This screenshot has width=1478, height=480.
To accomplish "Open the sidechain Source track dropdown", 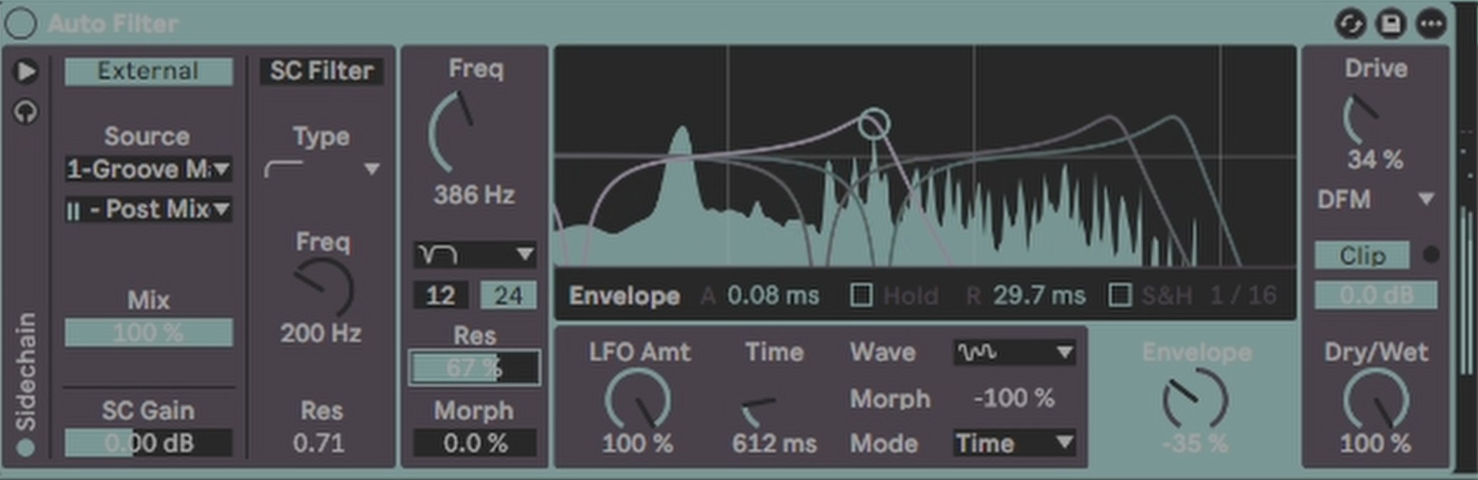I will coord(148,169).
